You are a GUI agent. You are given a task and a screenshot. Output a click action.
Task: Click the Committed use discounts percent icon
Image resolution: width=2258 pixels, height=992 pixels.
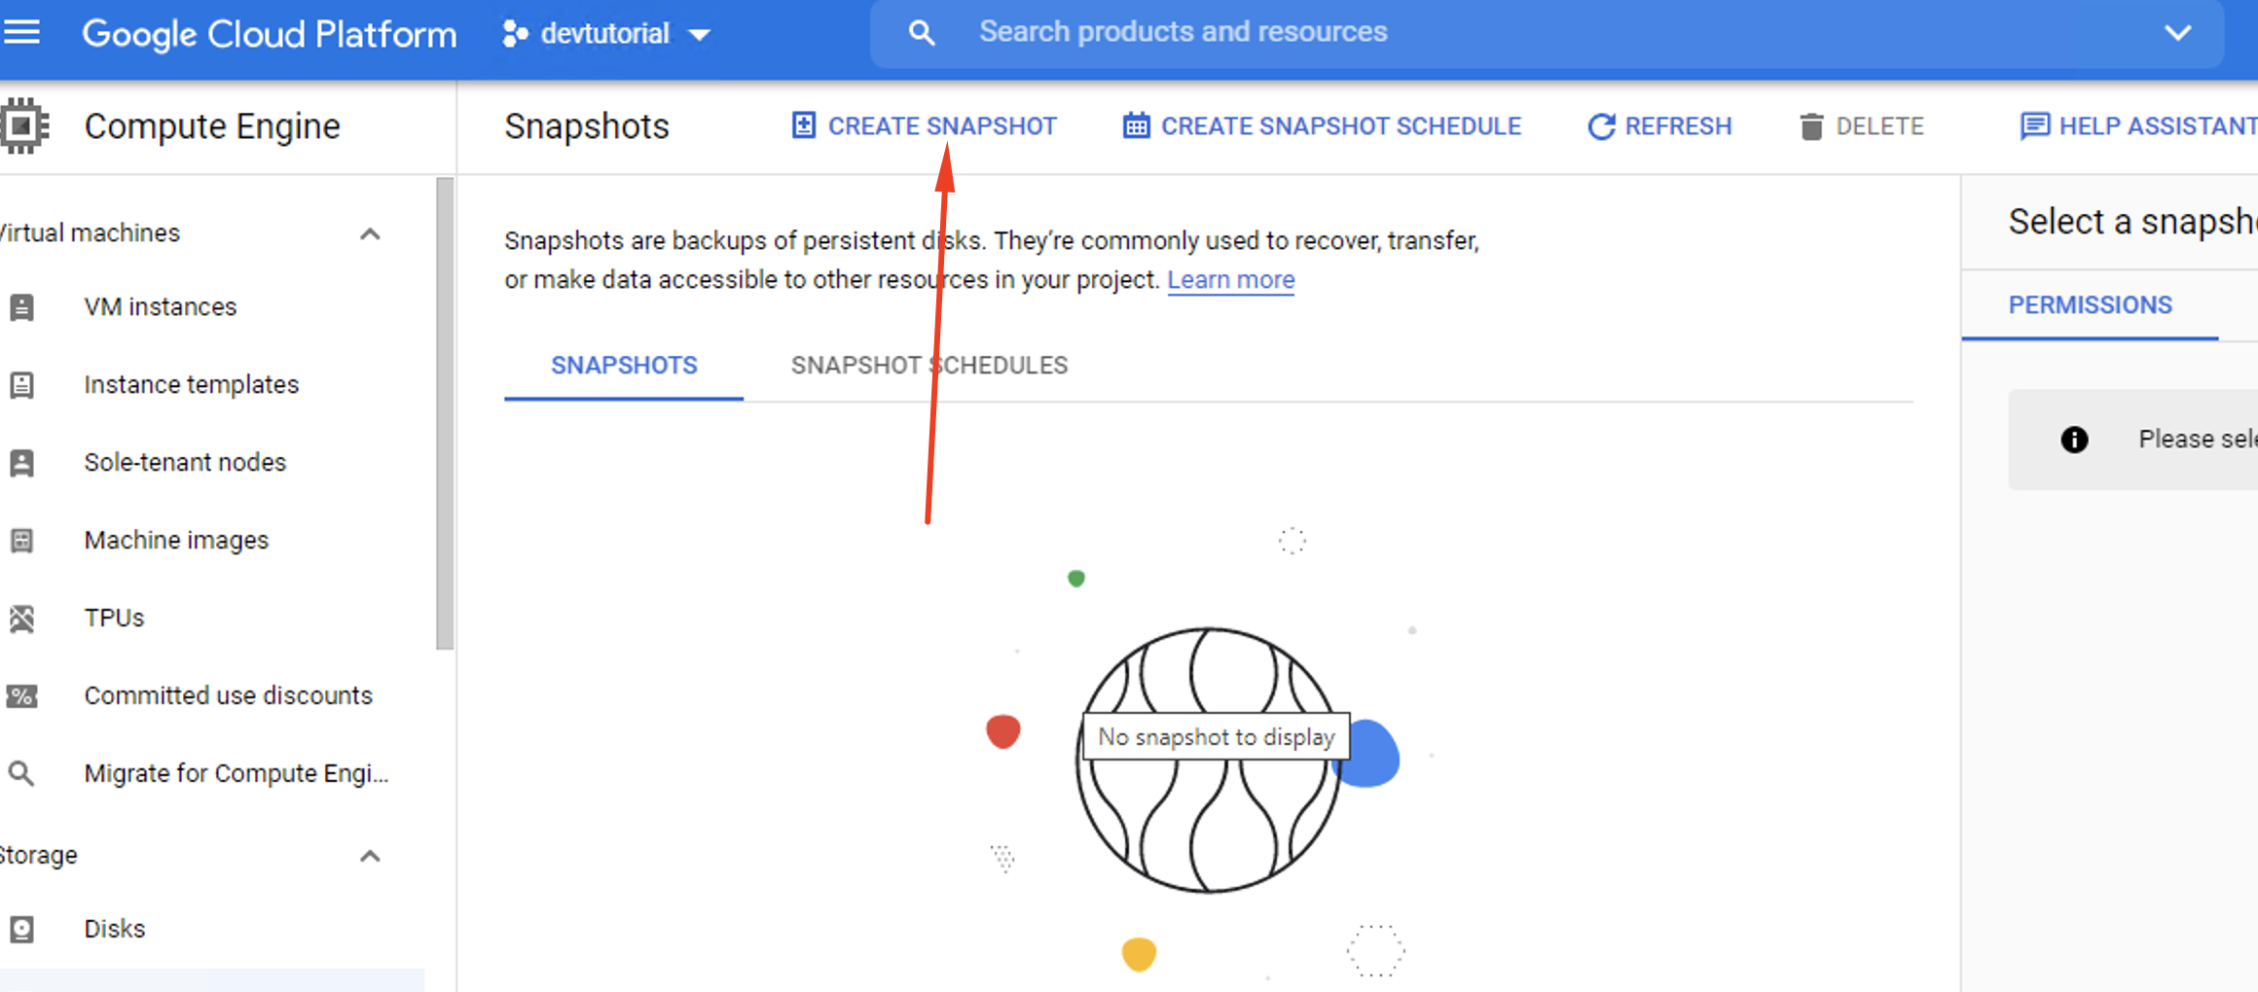(21, 696)
